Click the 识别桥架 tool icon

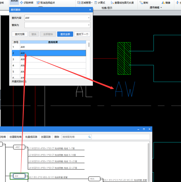(22, 3)
